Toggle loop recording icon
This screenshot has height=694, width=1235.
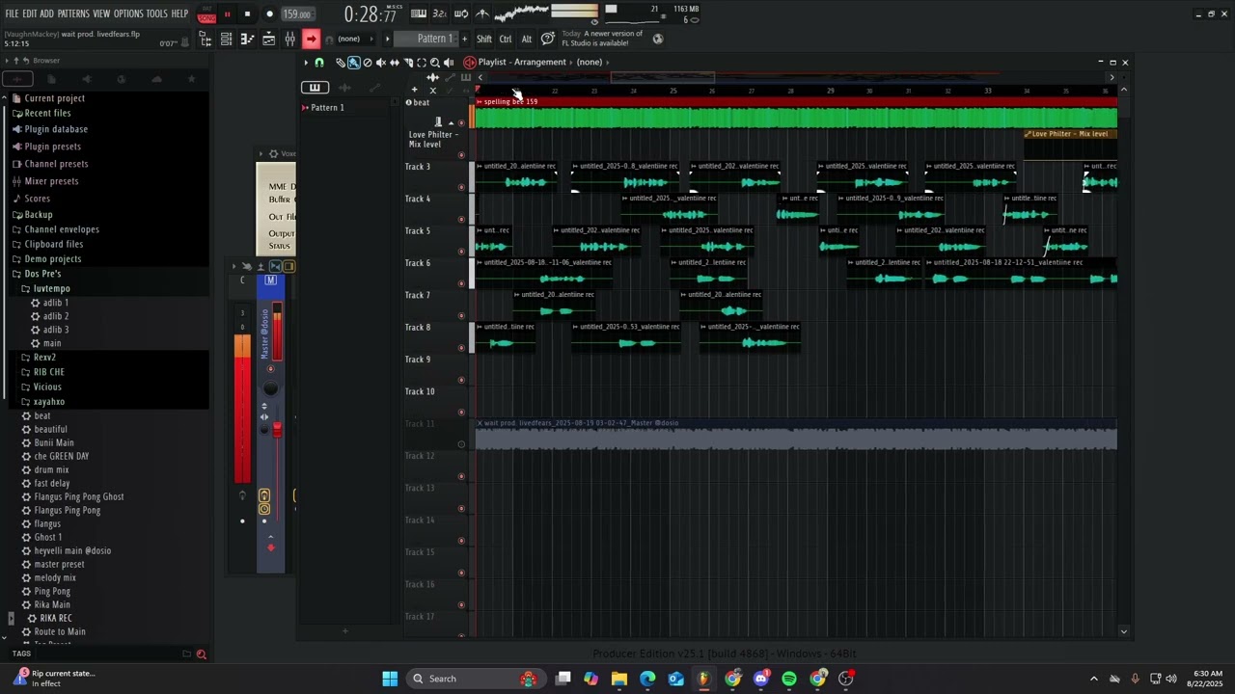pos(461,13)
